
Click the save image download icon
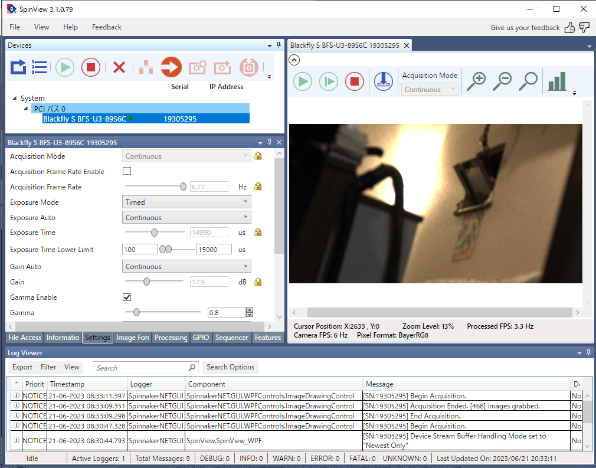point(384,81)
